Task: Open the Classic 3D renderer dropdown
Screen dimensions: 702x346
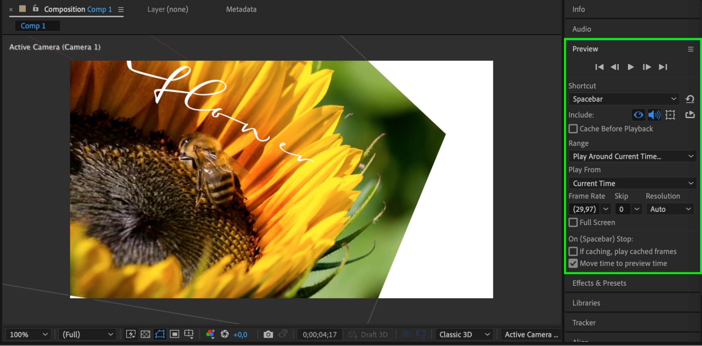Action: tap(464, 334)
